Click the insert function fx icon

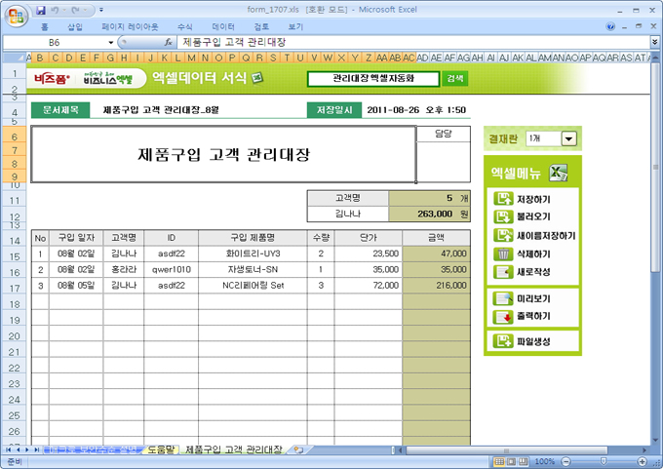click(169, 43)
